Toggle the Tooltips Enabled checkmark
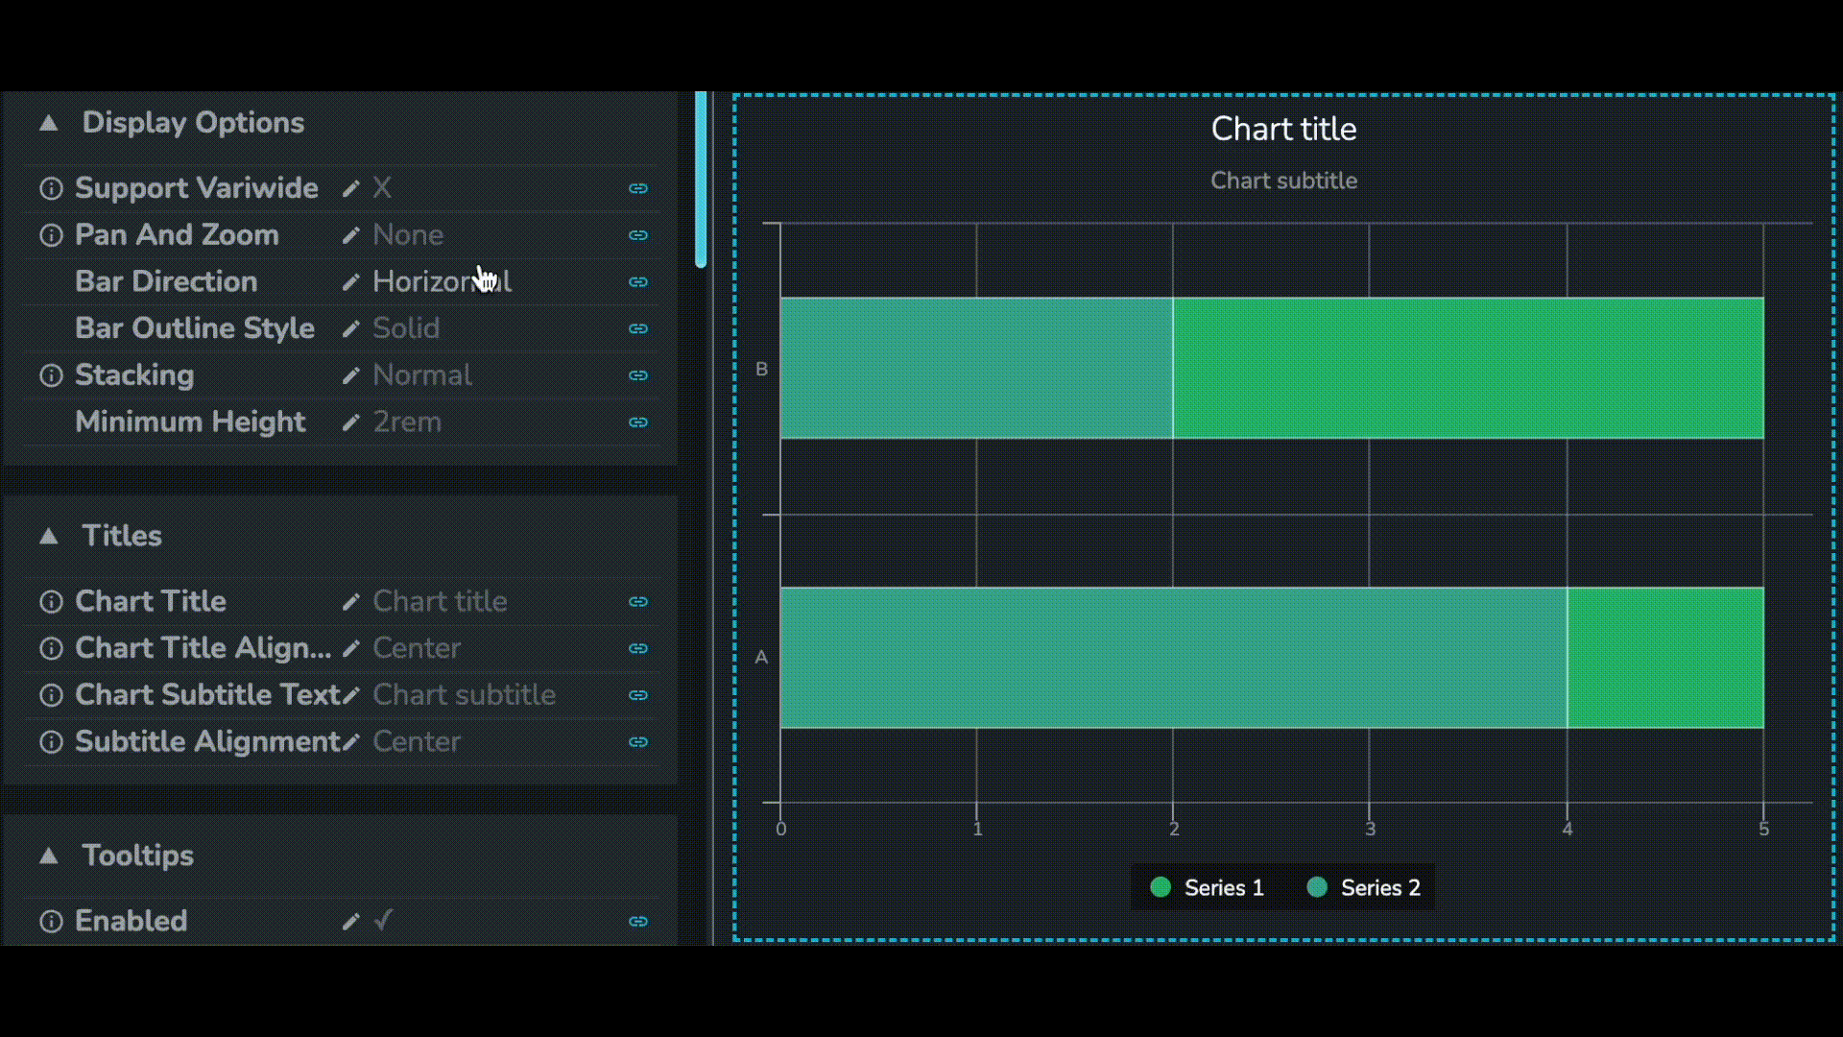Viewport: 1843px width, 1037px height. [383, 921]
